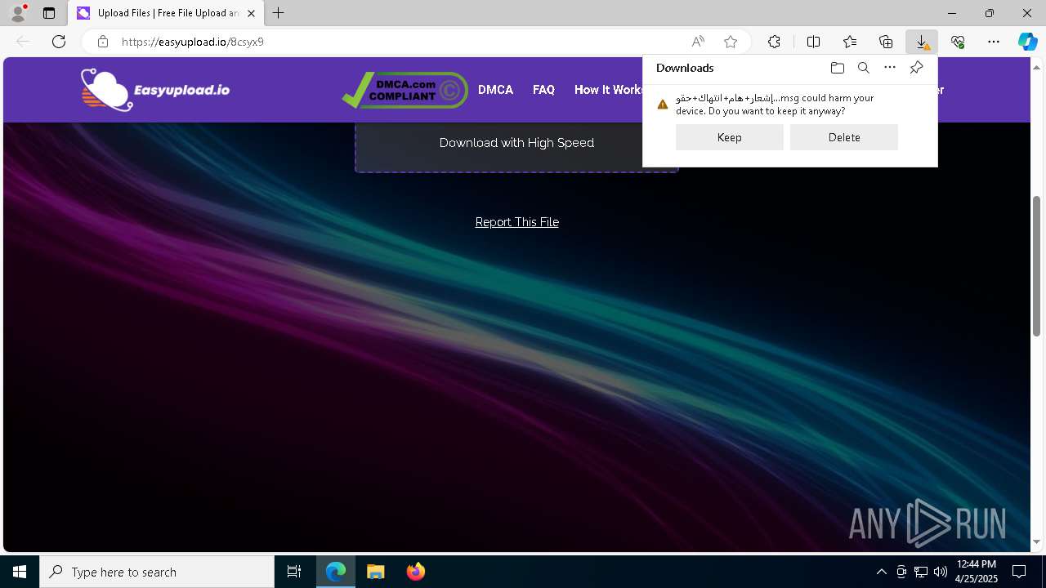Screen dimensions: 1046x588
Task: Minimize the Edge window
Action: point(952,13)
